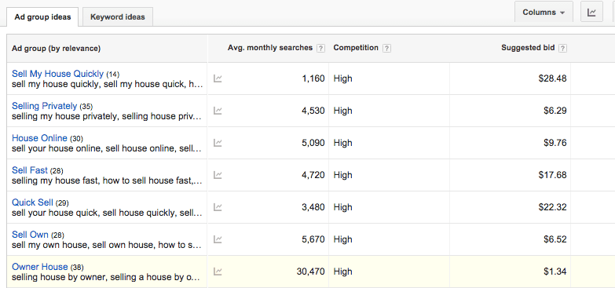Screen dimensions: 615x288
Task: Click the $22.32 suggested bid
Action: pos(553,207)
